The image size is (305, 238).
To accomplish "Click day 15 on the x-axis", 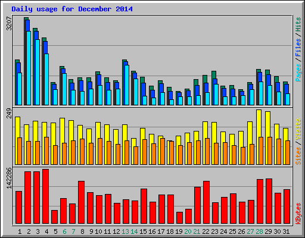I will tap(143, 231).
